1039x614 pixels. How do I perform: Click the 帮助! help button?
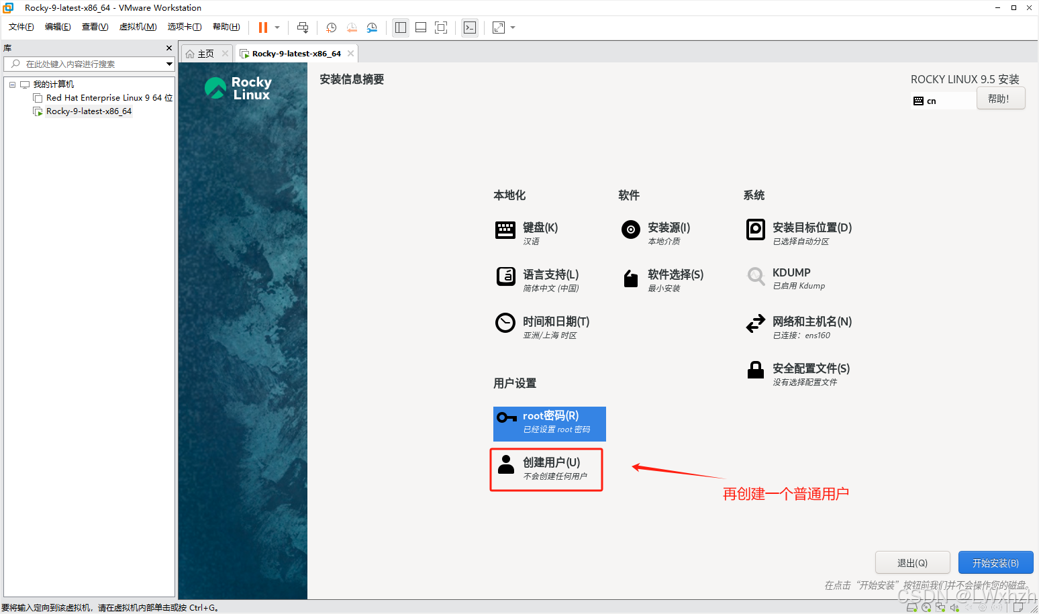click(x=1001, y=99)
